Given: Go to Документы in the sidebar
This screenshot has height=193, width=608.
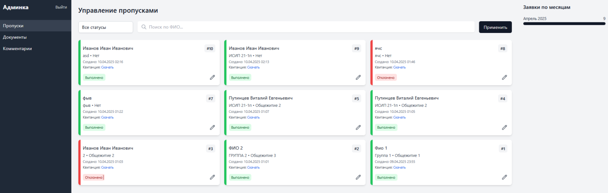Looking at the screenshot, I should coord(15,37).
